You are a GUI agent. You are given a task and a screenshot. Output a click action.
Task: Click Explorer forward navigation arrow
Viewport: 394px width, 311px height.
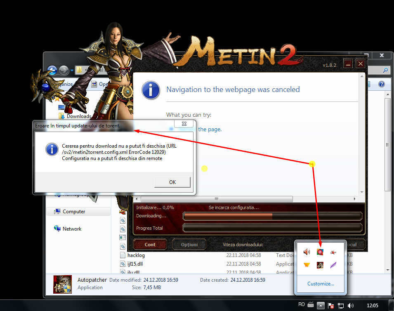[x=64, y=71]
